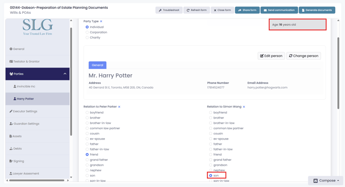This screenshot has height=187, width=345.
Task: Clear Party Type selection with x icon
Action: (x=101, y=21)
